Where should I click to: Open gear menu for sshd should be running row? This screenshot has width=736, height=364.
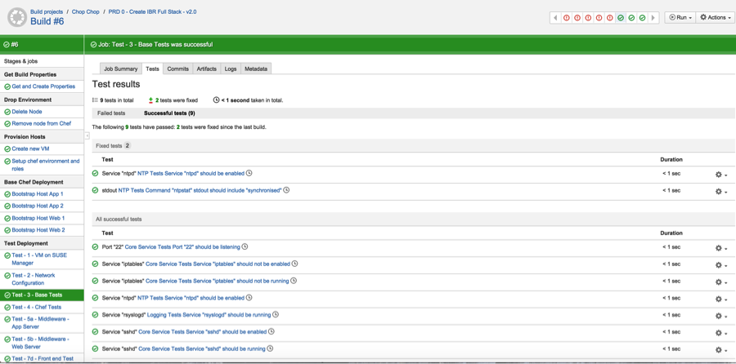(x=720, y=350)
